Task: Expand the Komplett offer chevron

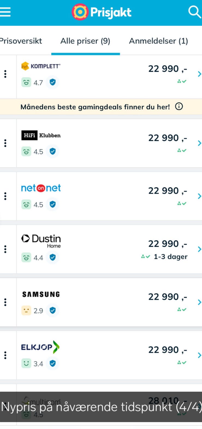Action: tap(199, 74)
